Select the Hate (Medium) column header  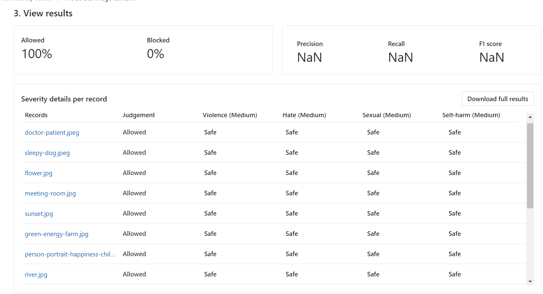pos(304,115)
